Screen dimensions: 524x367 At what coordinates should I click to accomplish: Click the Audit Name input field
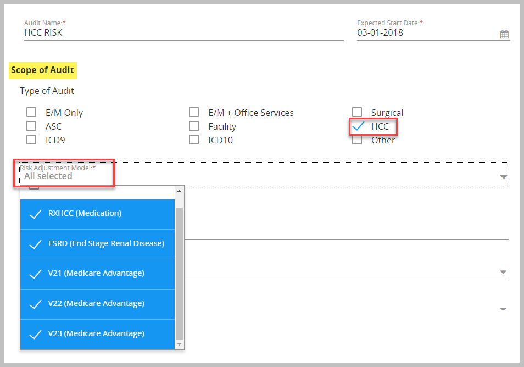tap(183, 33)
